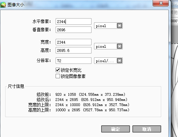Open the pixel unit dropdown for 宽度/高度
The width and height of the screenshot is (178, 137).
coord(108,46)
